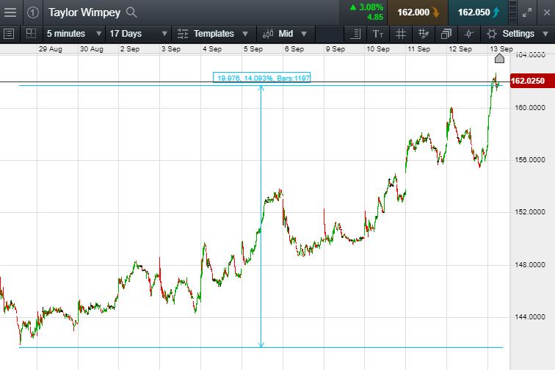
Task: Click the 156.0000 price axis label
Action: tap(529, 160)
